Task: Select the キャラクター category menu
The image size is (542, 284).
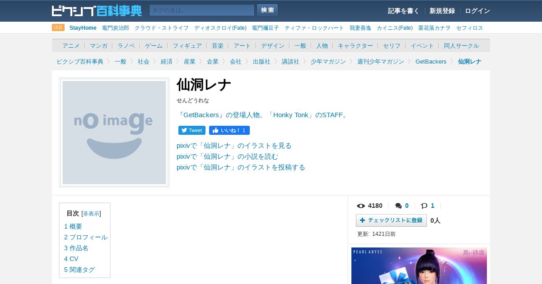Action: coord(355,46)
